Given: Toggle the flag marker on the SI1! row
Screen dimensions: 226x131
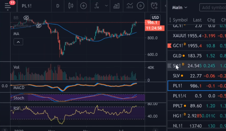Looking at the screenshot, I should click(169, 66).
